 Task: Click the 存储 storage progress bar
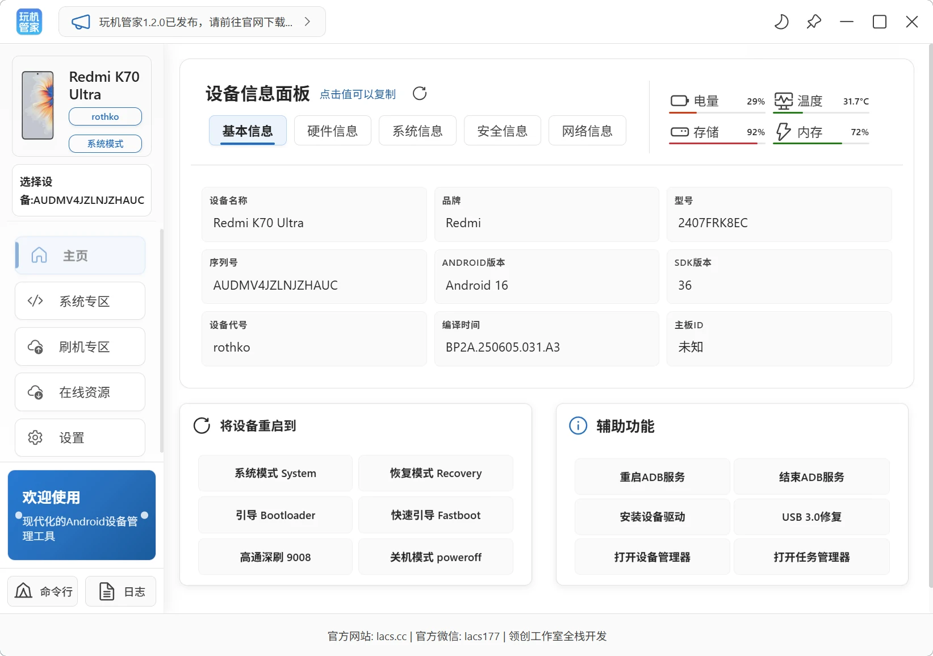(717, 143)
